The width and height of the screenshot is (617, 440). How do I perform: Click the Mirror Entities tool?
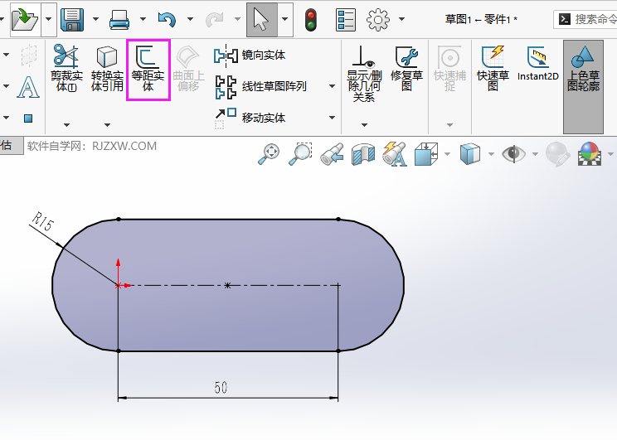pyautogui.click(x=250, y=55)
